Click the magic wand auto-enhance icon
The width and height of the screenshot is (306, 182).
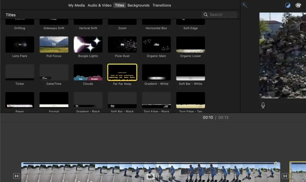pos(244,5)
